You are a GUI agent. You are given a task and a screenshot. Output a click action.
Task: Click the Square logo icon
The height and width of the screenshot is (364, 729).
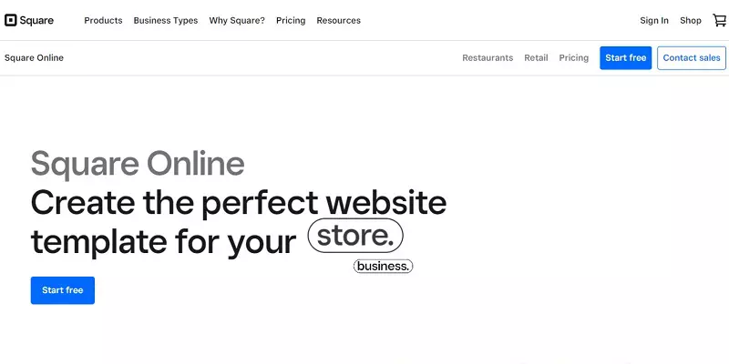(11, 20)
